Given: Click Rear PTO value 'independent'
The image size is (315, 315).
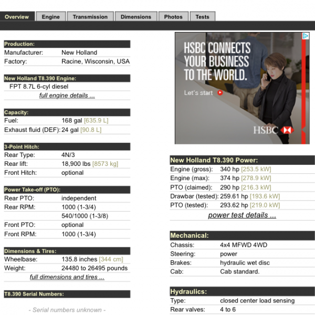Looking at the screenshot, I should coord(79,198).
